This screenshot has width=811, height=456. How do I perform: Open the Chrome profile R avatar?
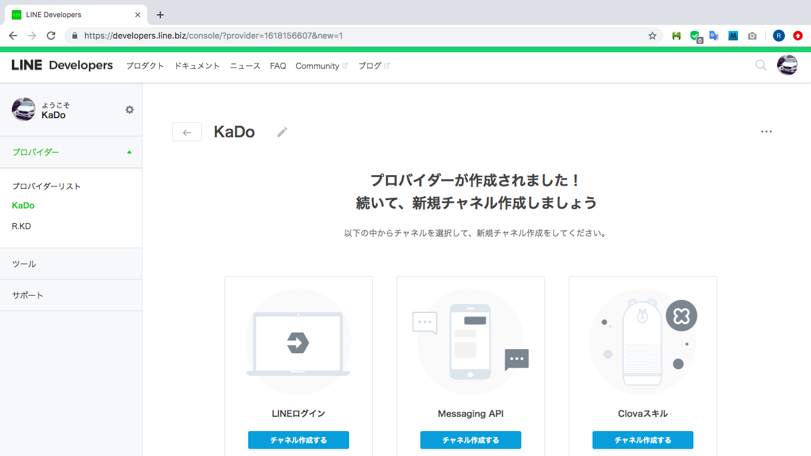click(x=779, y=36)
